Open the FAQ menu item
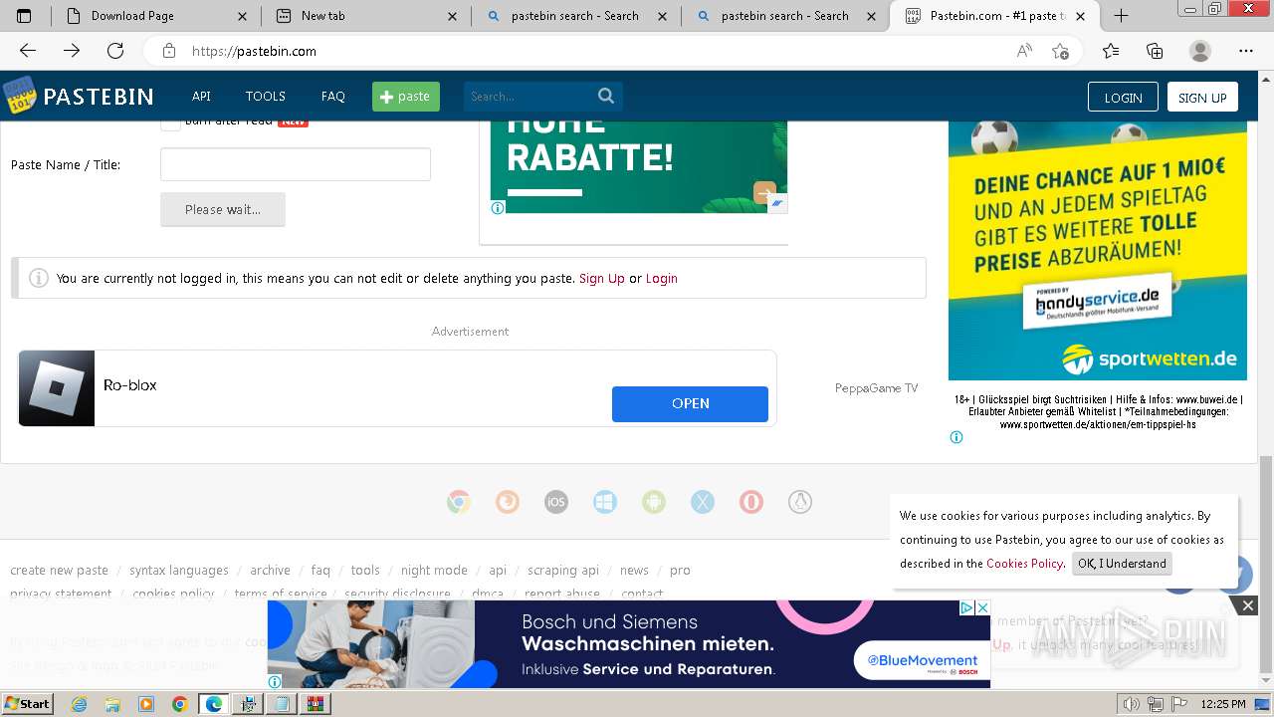This screenshot has height=717, width=1274. (333, 97)
